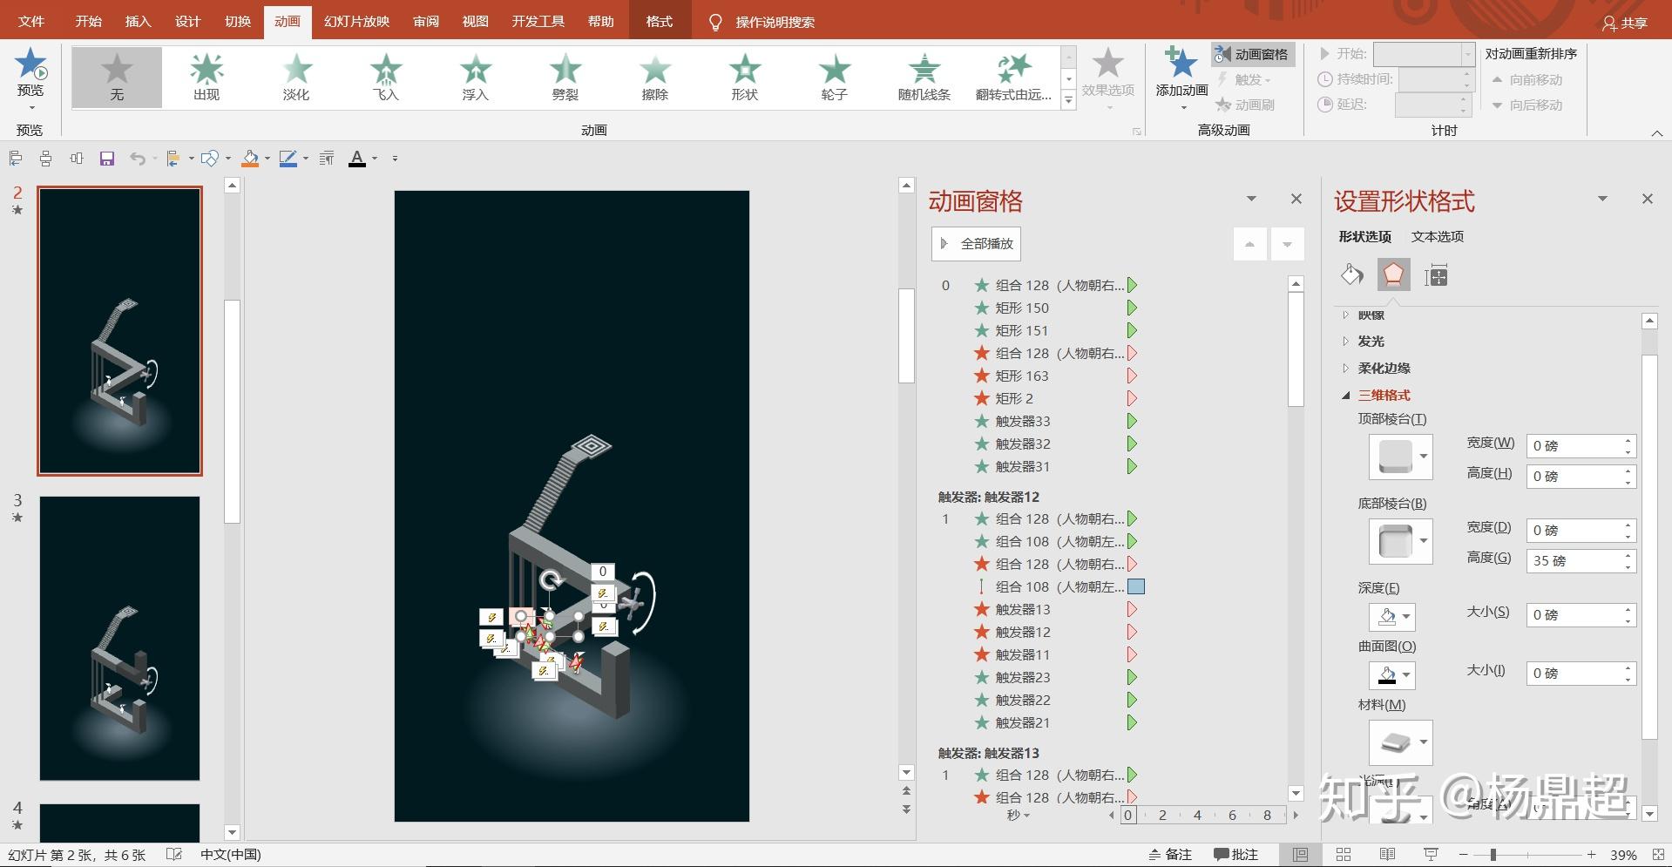Click the paragraph text direction icon in quick access toolbar
Screen dimensions: 1672x867
(x=327, y=159)
